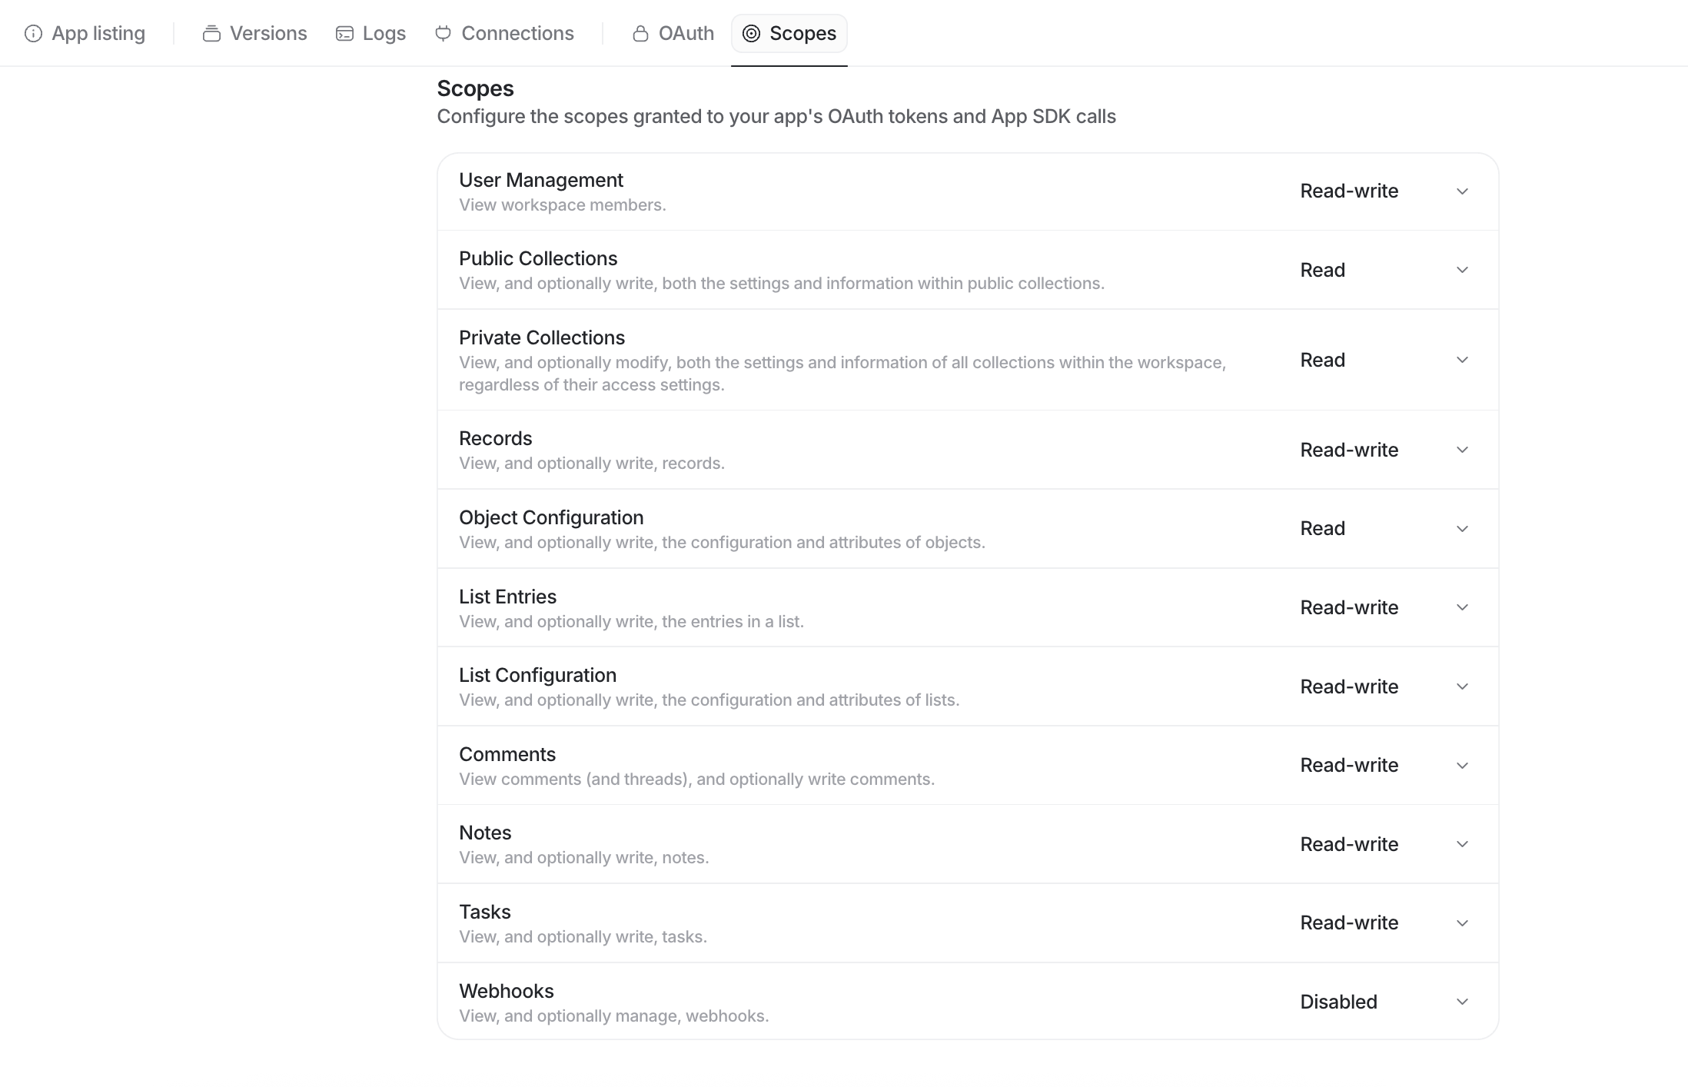The height and width of the screenshot is (1087, 1688).
Task: Click 'View workspace members.' description
Action: coord(563,205)
